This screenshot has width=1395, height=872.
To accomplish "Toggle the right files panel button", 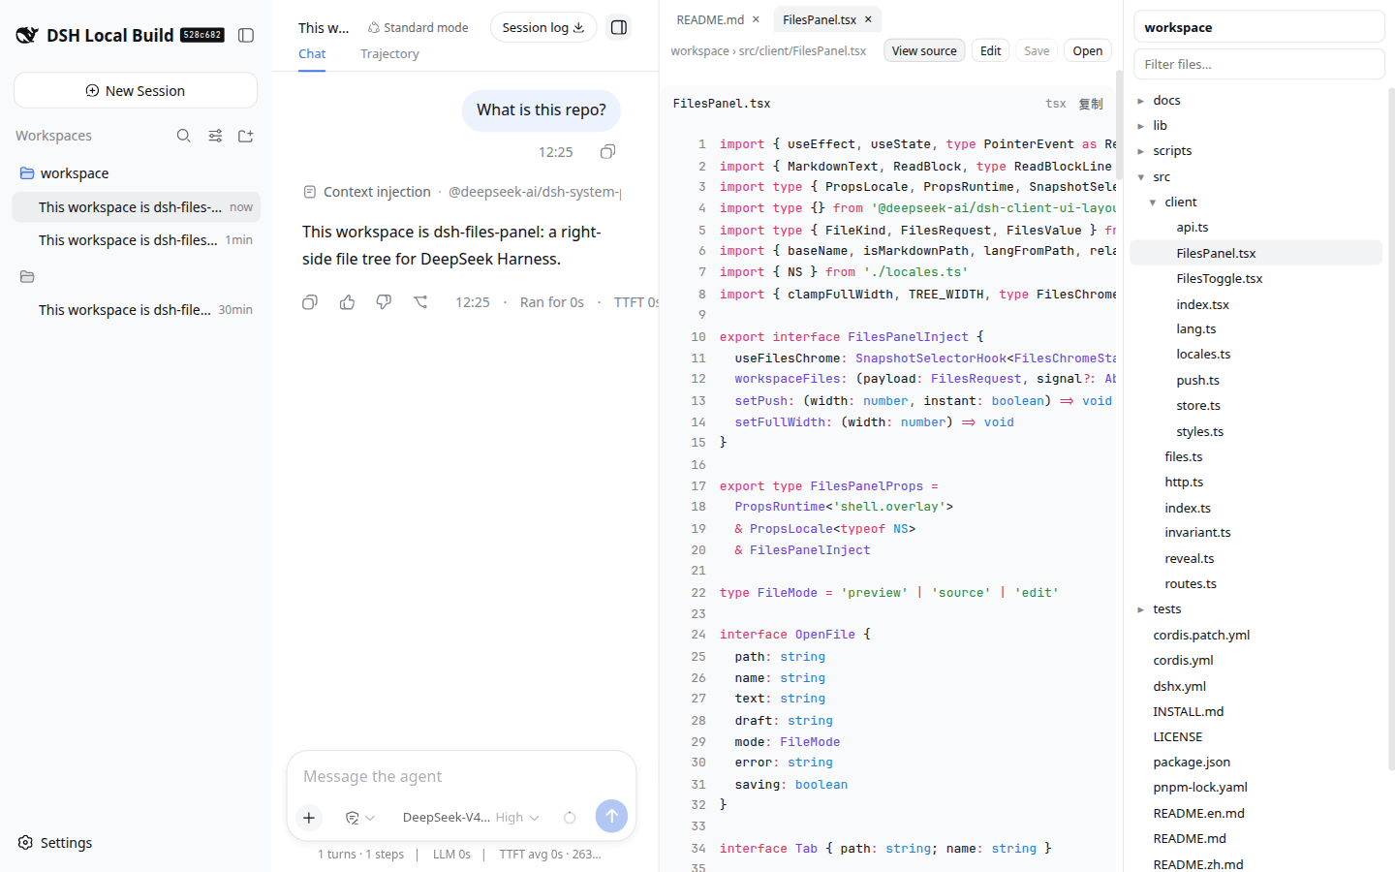I will (x=619, y=27).
